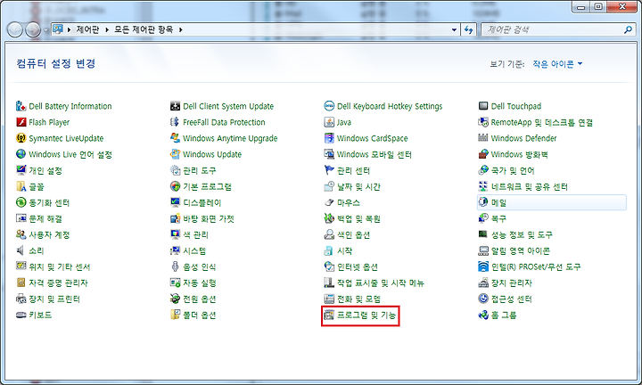642x385 pixels.
Task: Open the 작업 표시줄 및 시작 메뉴 link
Action: pos(381,283)
